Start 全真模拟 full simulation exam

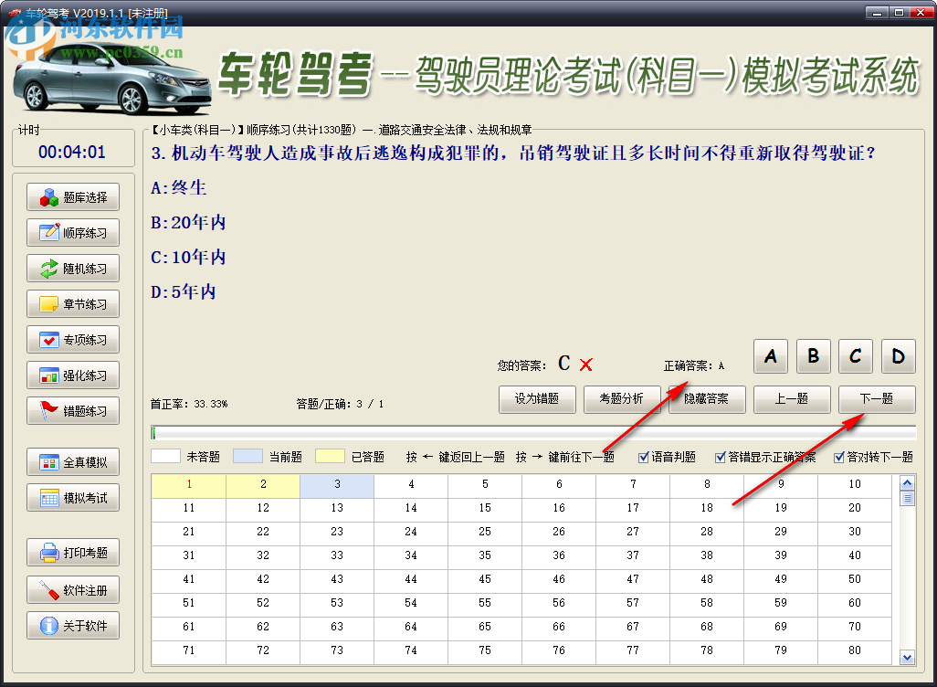click(x=73, y=462)
